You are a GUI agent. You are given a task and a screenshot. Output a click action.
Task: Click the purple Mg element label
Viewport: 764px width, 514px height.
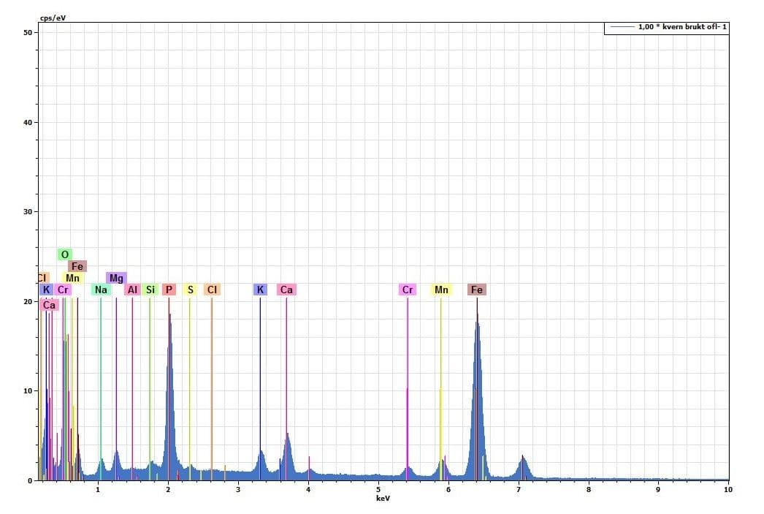click(116, 278)
